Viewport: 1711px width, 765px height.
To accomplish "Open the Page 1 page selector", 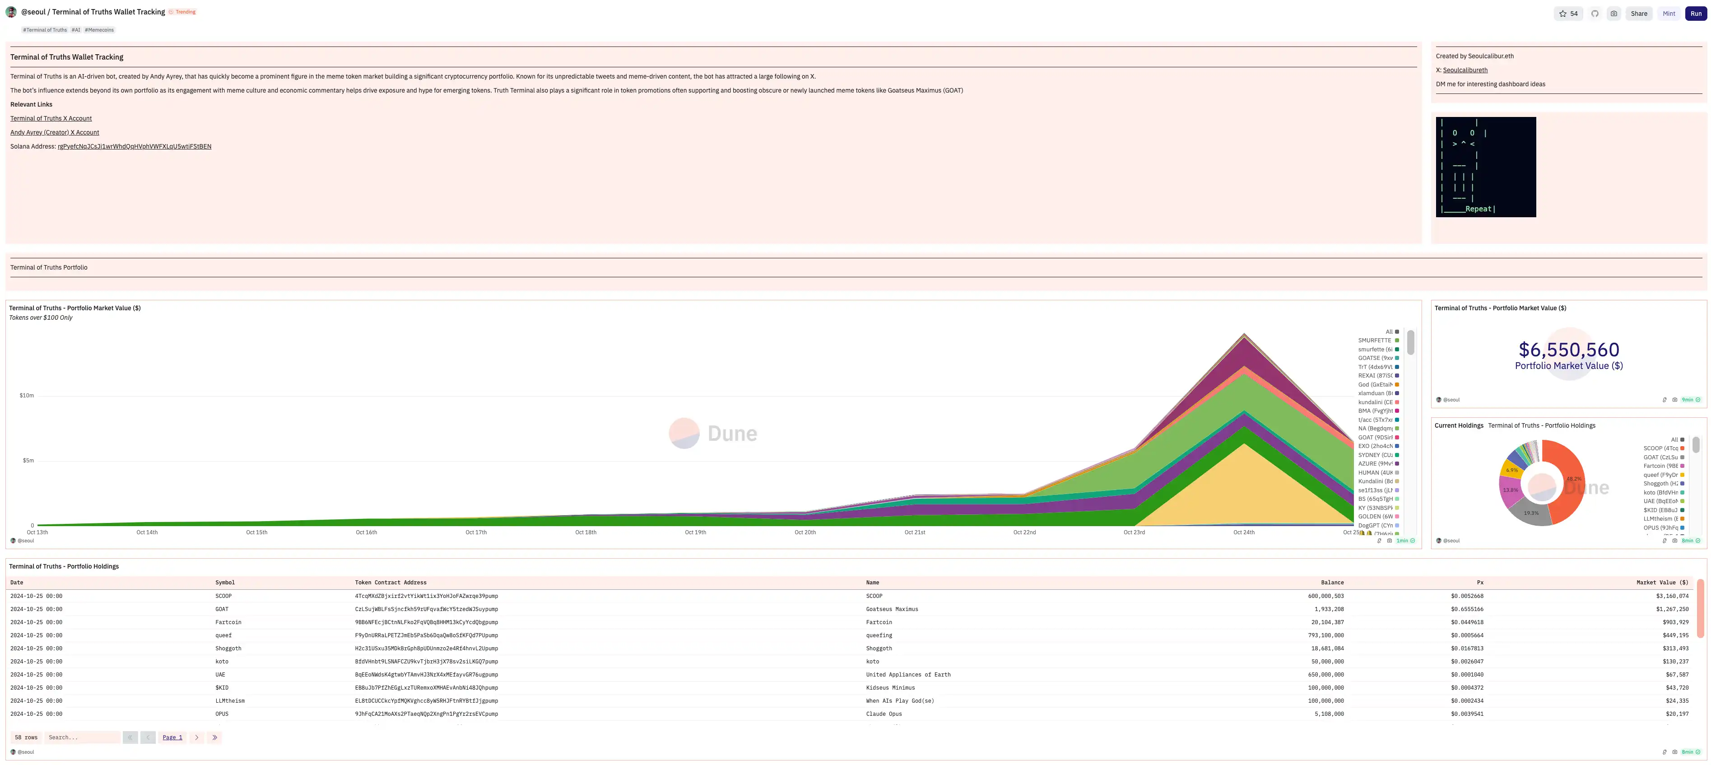I will click(x=172, y=737).
